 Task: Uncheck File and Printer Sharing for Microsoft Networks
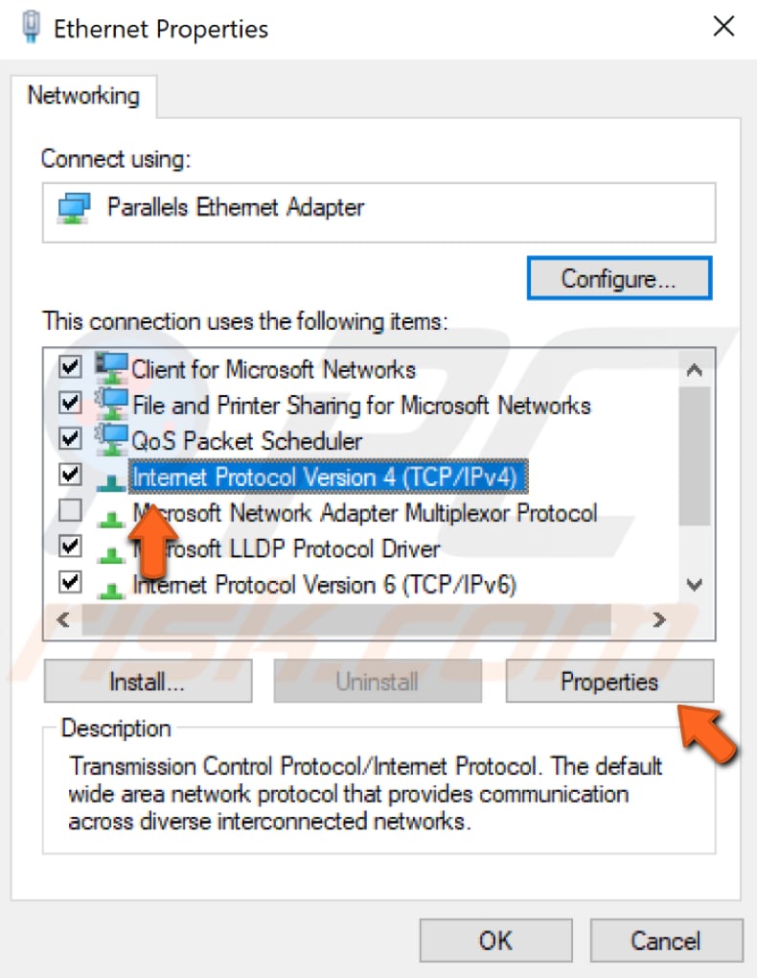click(x=68, y=402)
